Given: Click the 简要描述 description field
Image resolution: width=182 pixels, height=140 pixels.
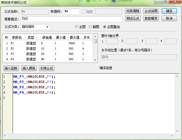Looking at the screenshot, I should click(71, 19).
